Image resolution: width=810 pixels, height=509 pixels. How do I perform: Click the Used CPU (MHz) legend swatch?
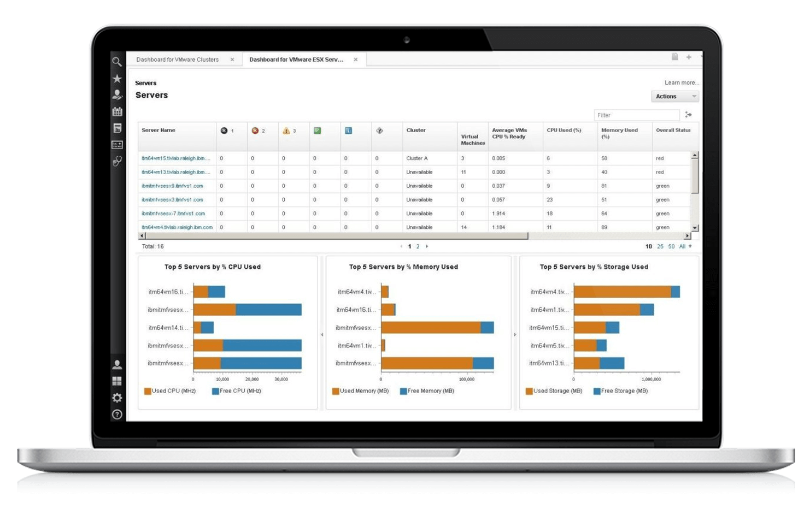148,391
